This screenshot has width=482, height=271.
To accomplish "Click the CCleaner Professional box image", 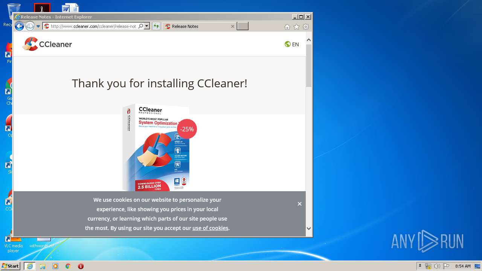I will pos(156,148).
